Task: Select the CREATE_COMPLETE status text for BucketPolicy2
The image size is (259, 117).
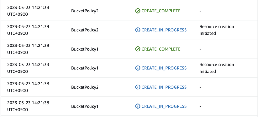Action: tap(161, 11)
